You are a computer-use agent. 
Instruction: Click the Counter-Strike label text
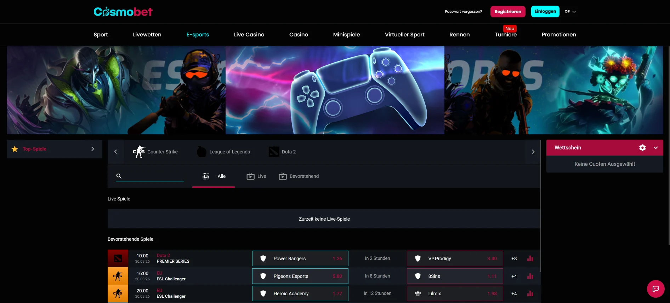[x=163, y=152]
